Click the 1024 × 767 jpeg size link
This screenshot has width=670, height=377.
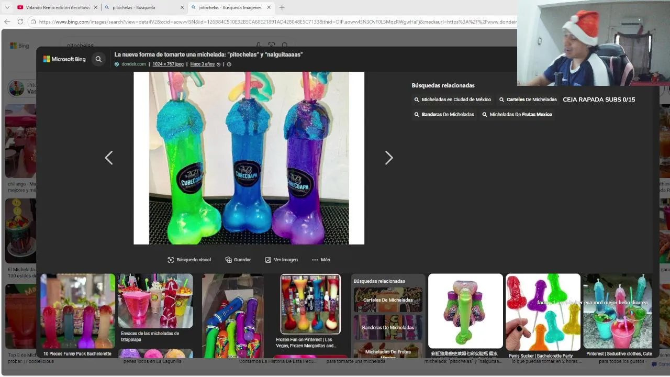pyautogui.click(x=168, y=64)
